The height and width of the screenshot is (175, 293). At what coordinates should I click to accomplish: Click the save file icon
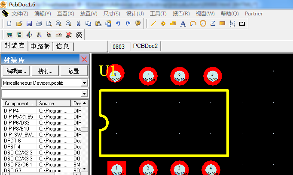(x=29, y=24)
